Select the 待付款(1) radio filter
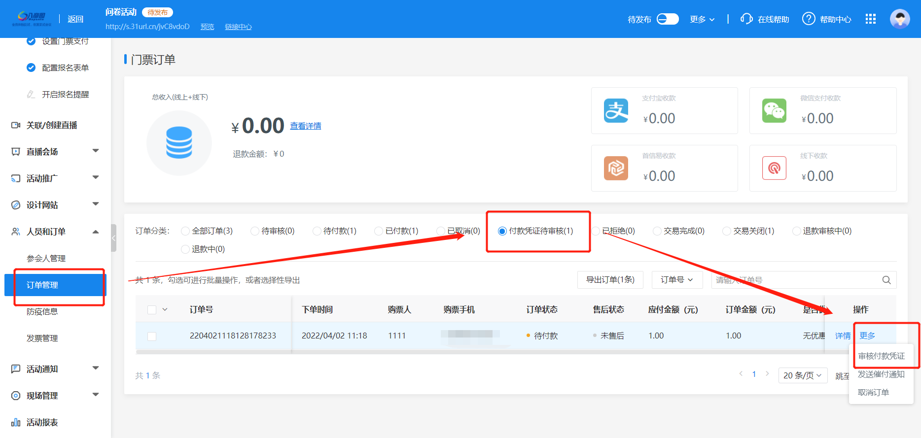The width and height of the screenshot is (921, 438). (317, 231)
